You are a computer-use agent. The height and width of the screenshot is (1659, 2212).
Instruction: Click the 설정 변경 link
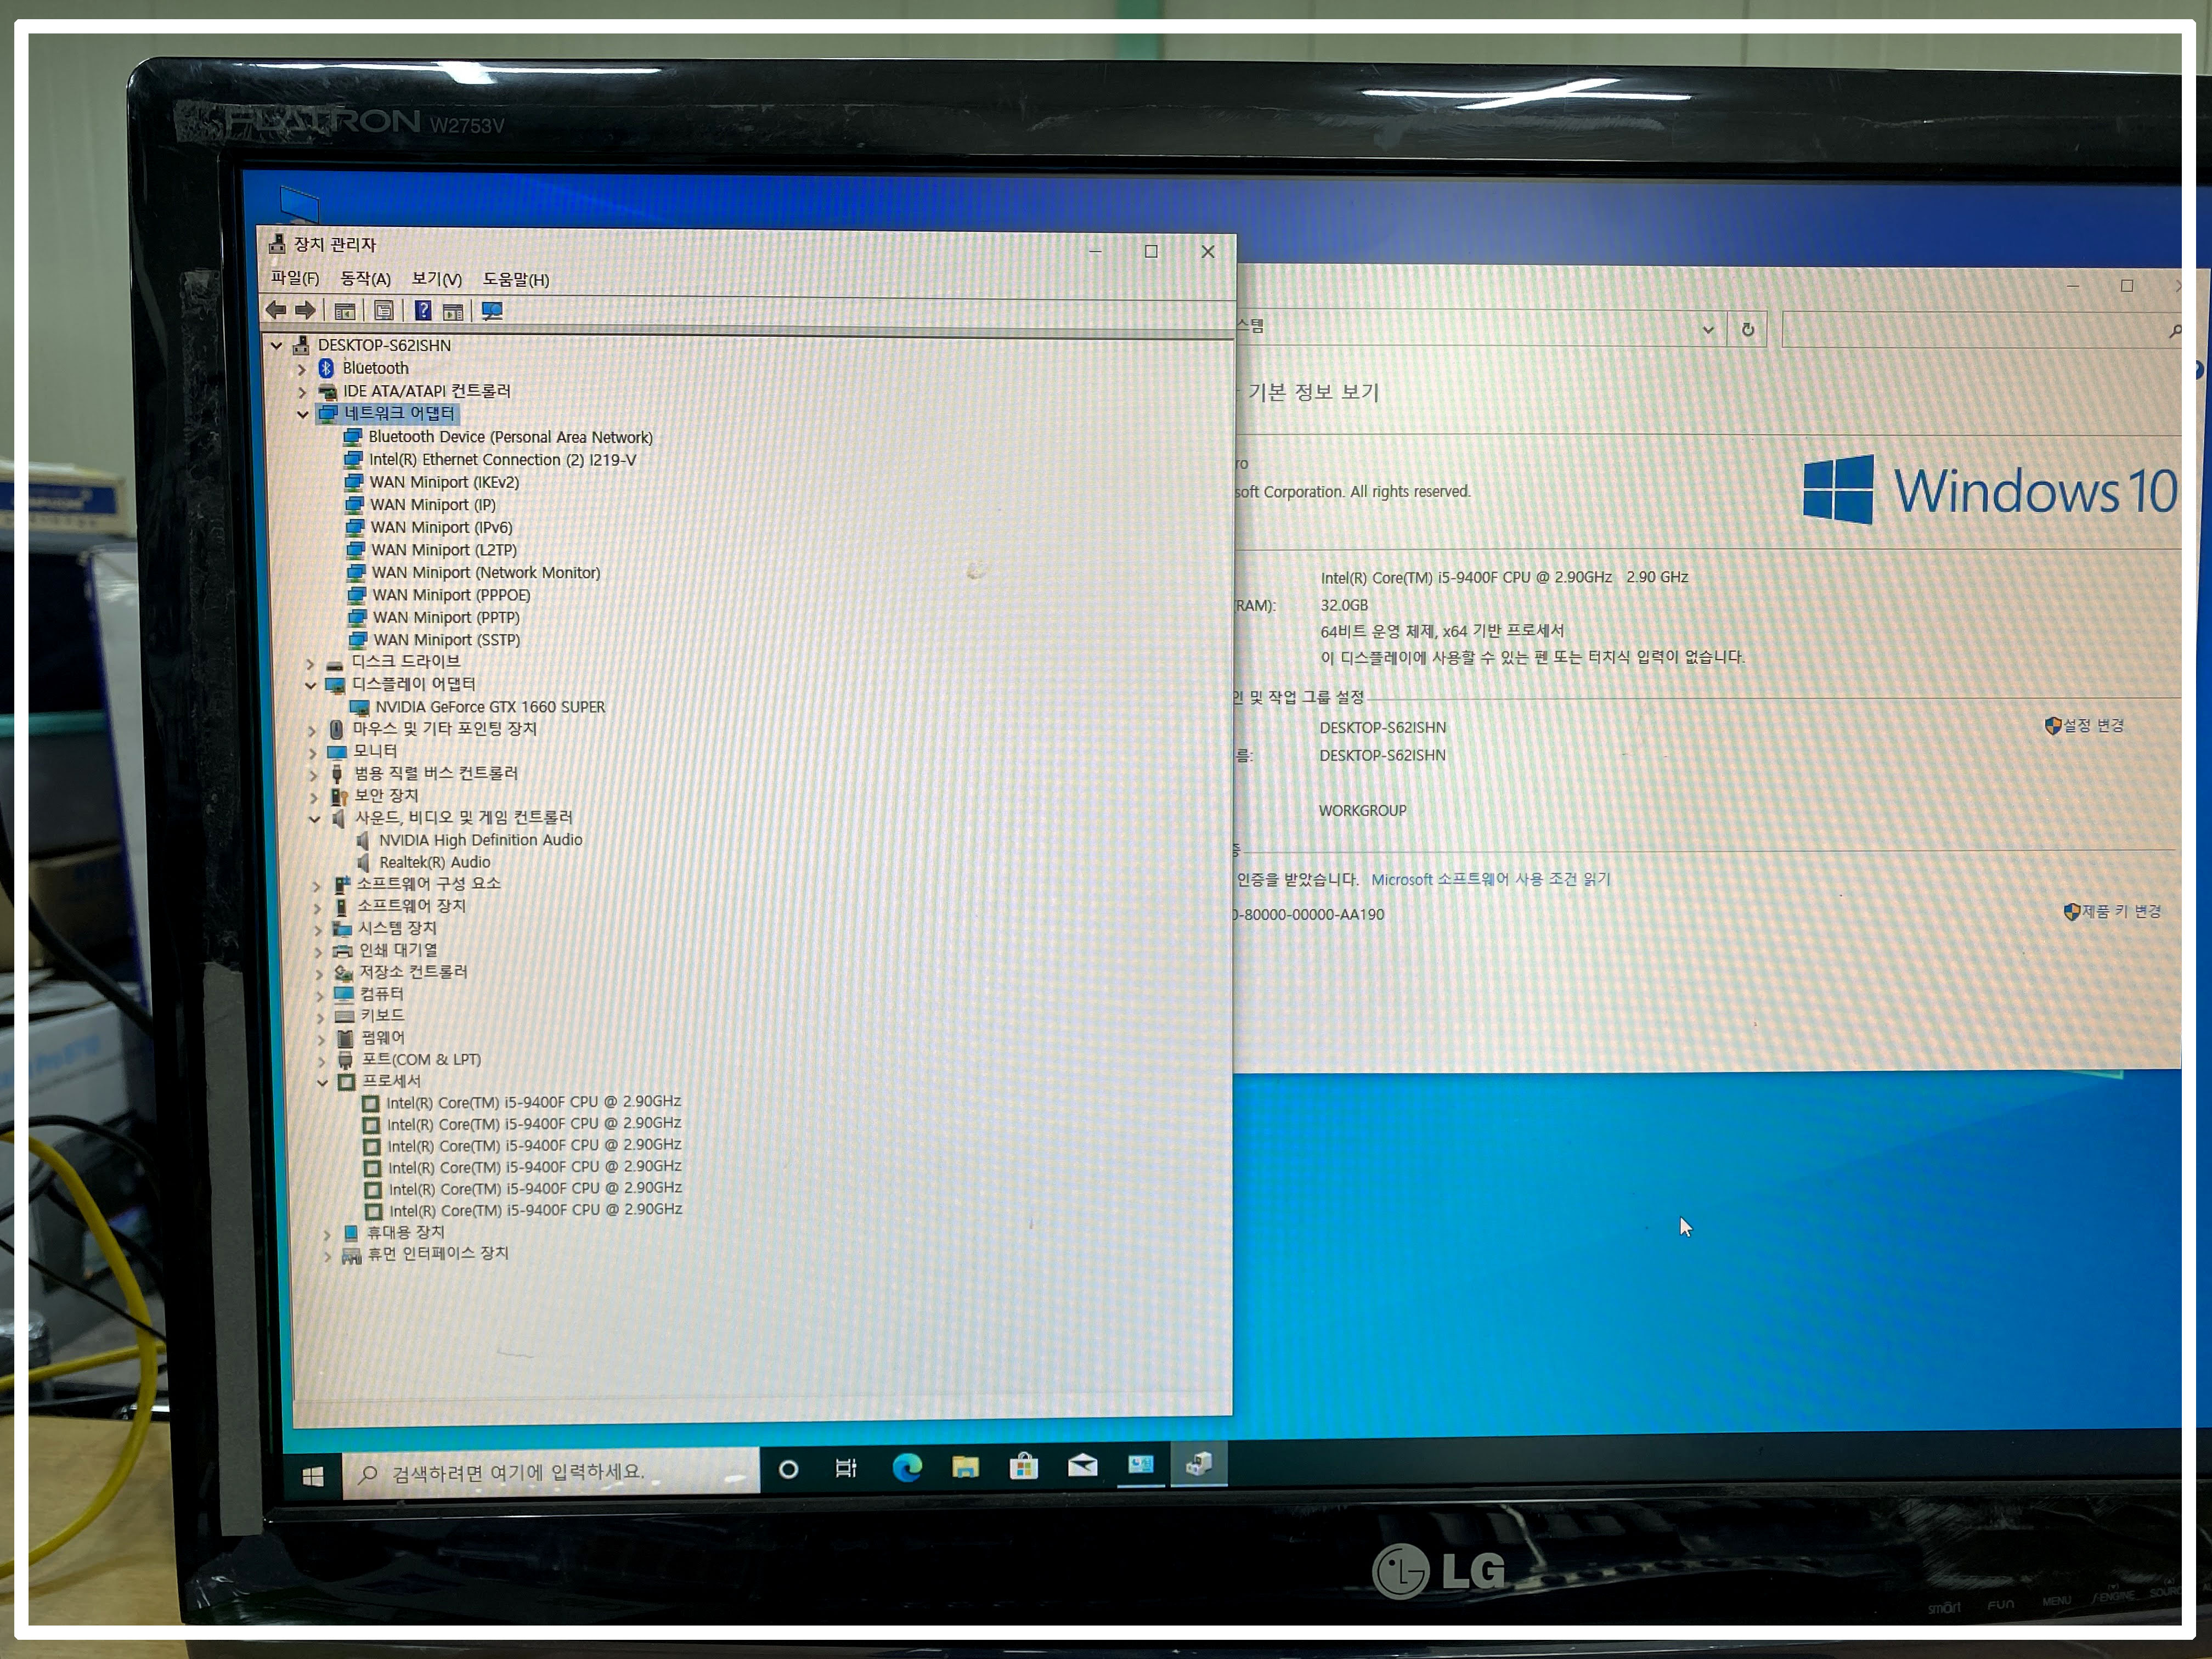point(2093,725)
